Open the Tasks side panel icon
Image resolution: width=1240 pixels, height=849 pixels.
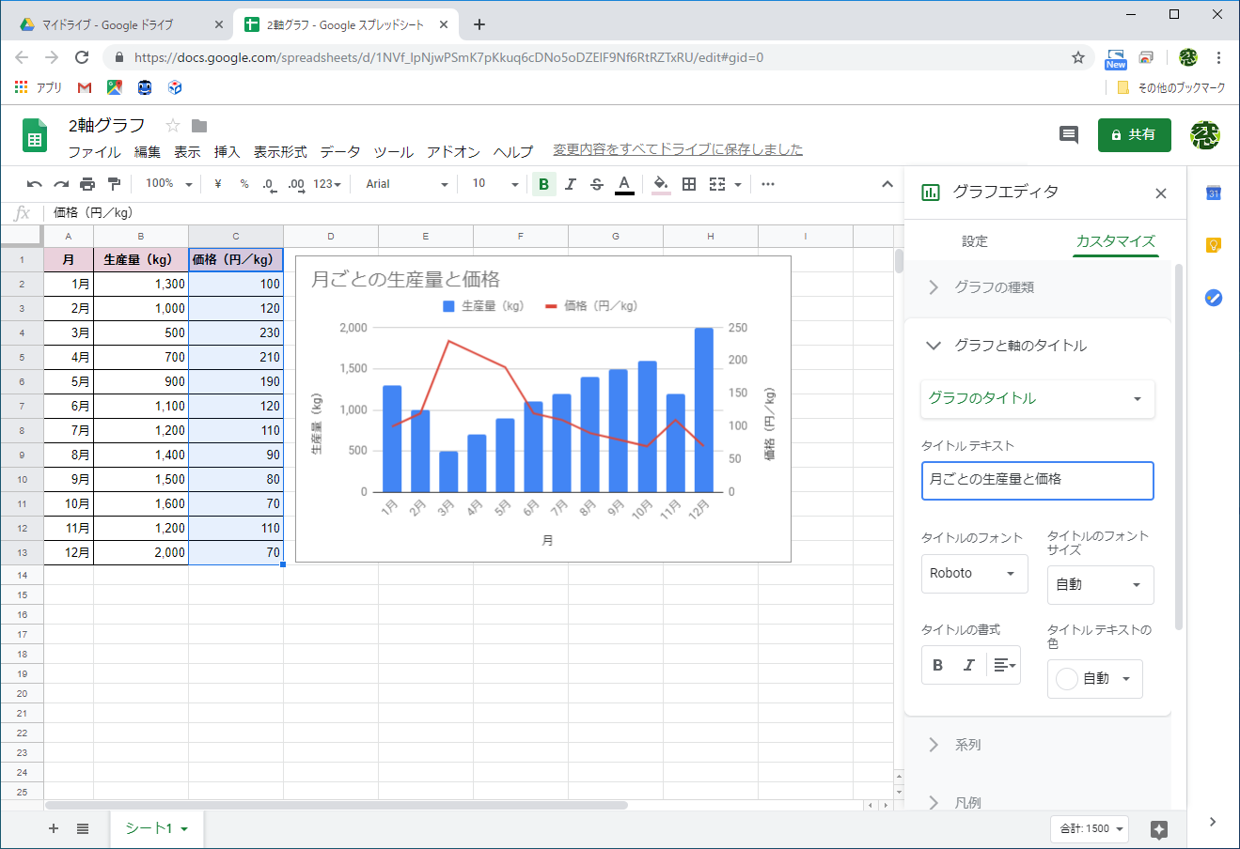tap(1214, 298)
